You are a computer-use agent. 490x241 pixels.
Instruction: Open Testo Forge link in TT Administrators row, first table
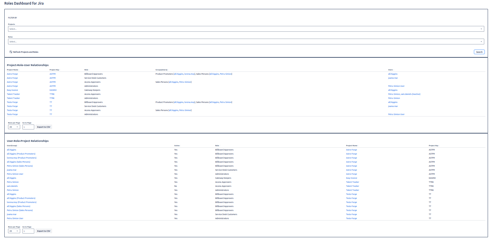point(12,114)
